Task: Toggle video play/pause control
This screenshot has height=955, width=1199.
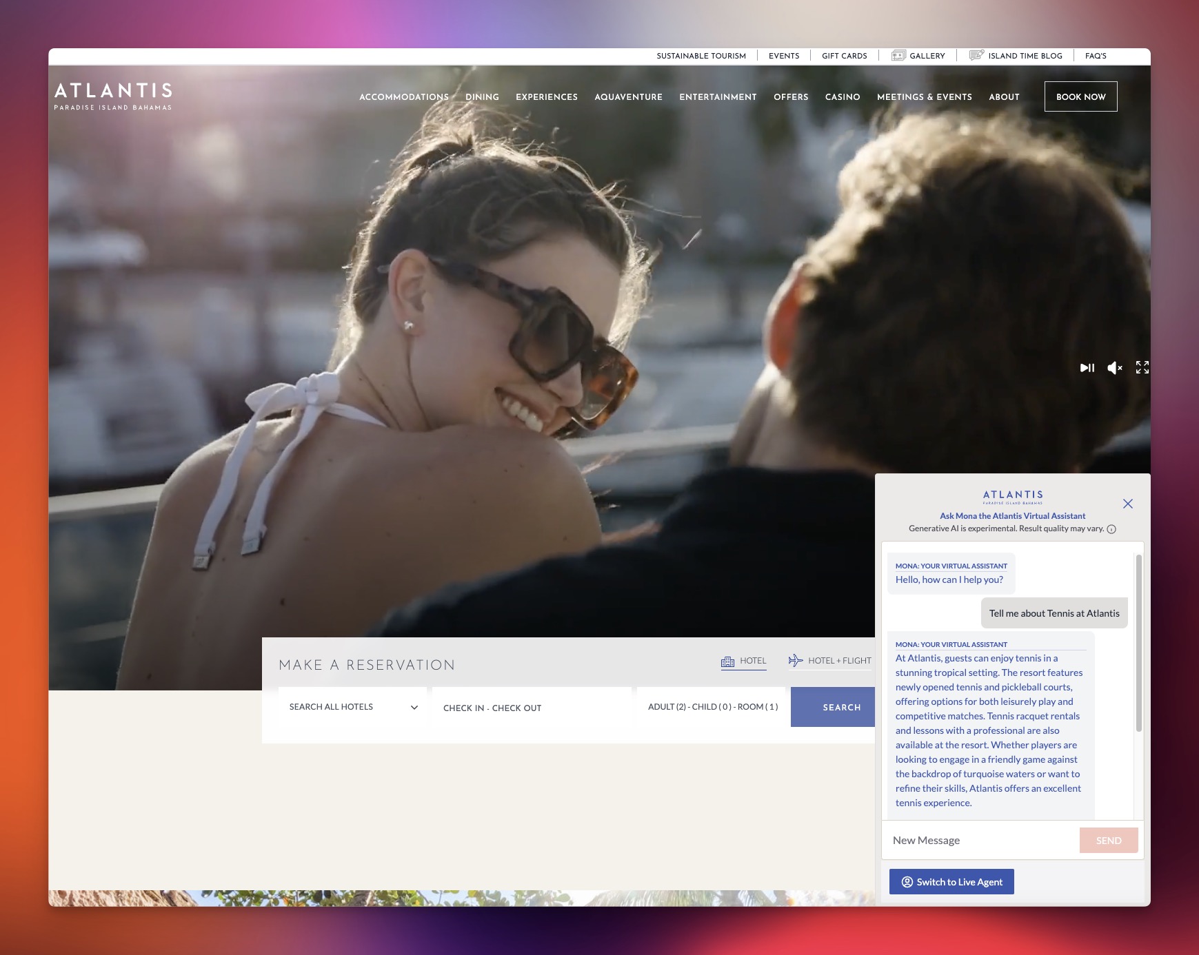Action: [1087, 368]
